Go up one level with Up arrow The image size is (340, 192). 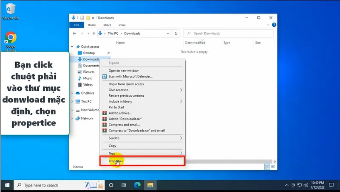pos(93,33)
